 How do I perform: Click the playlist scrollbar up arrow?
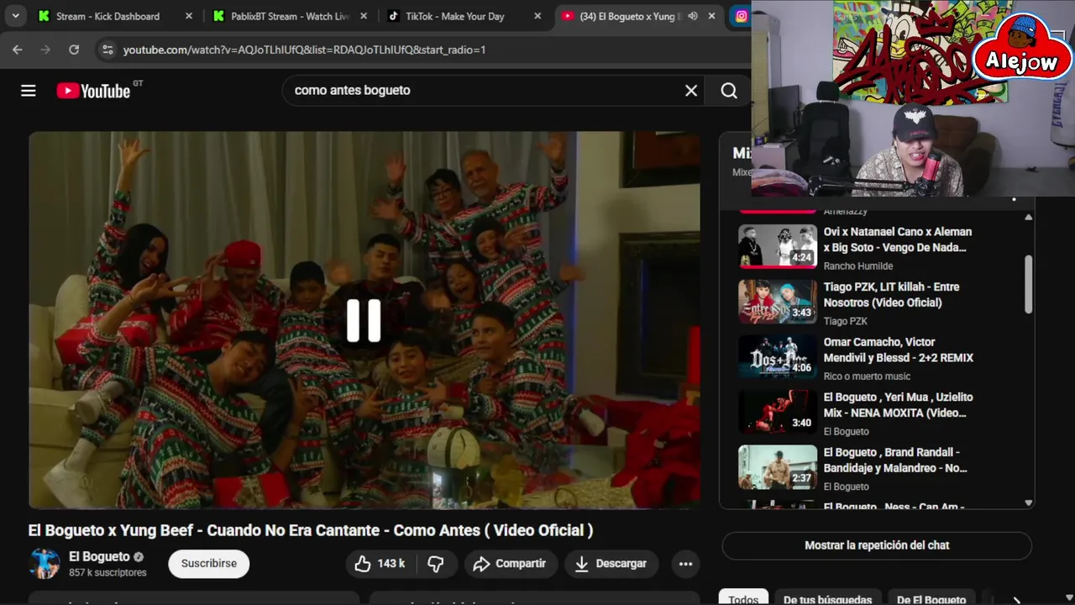tap(1028, 217)
